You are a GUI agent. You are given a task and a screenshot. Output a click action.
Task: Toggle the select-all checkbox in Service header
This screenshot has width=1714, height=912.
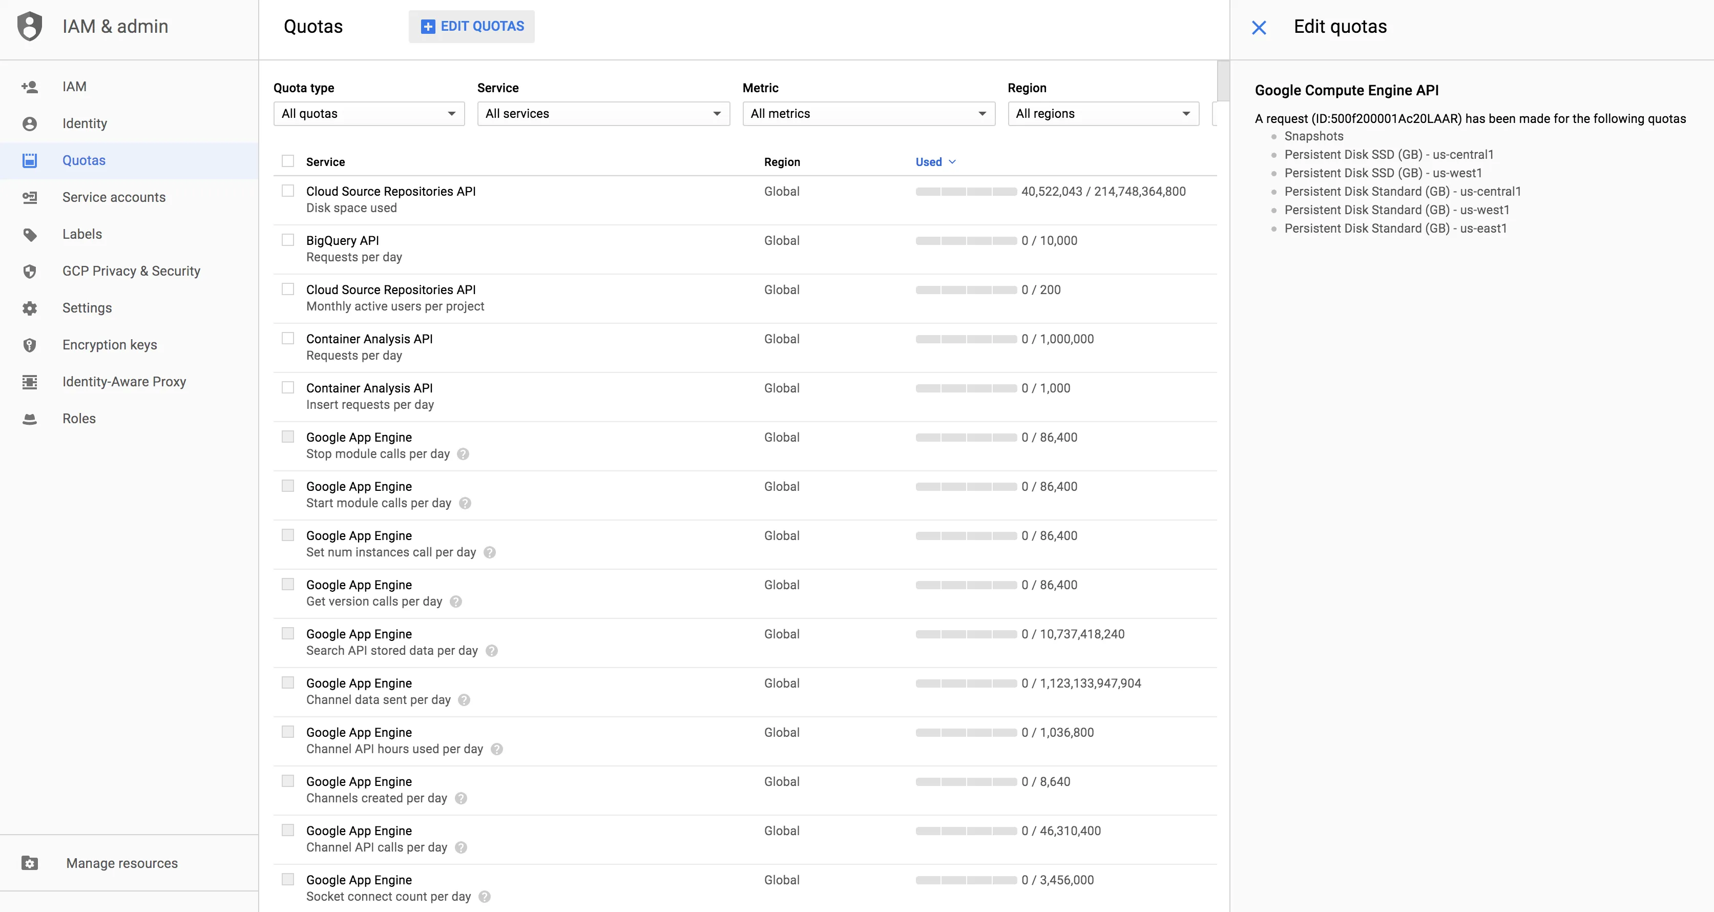click(x=287, y=161)
